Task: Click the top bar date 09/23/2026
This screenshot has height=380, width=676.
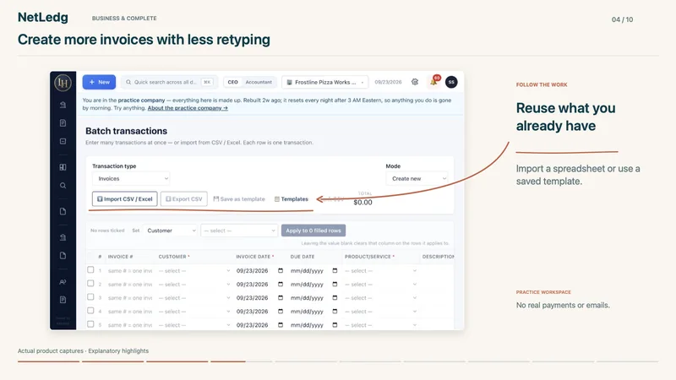Action: coord(388,82)
